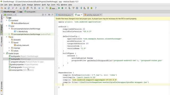Click the Android Device Monitor icon
Image resolution: width=170 pixels, height=95 pixels.
click(x=91, y=8)
